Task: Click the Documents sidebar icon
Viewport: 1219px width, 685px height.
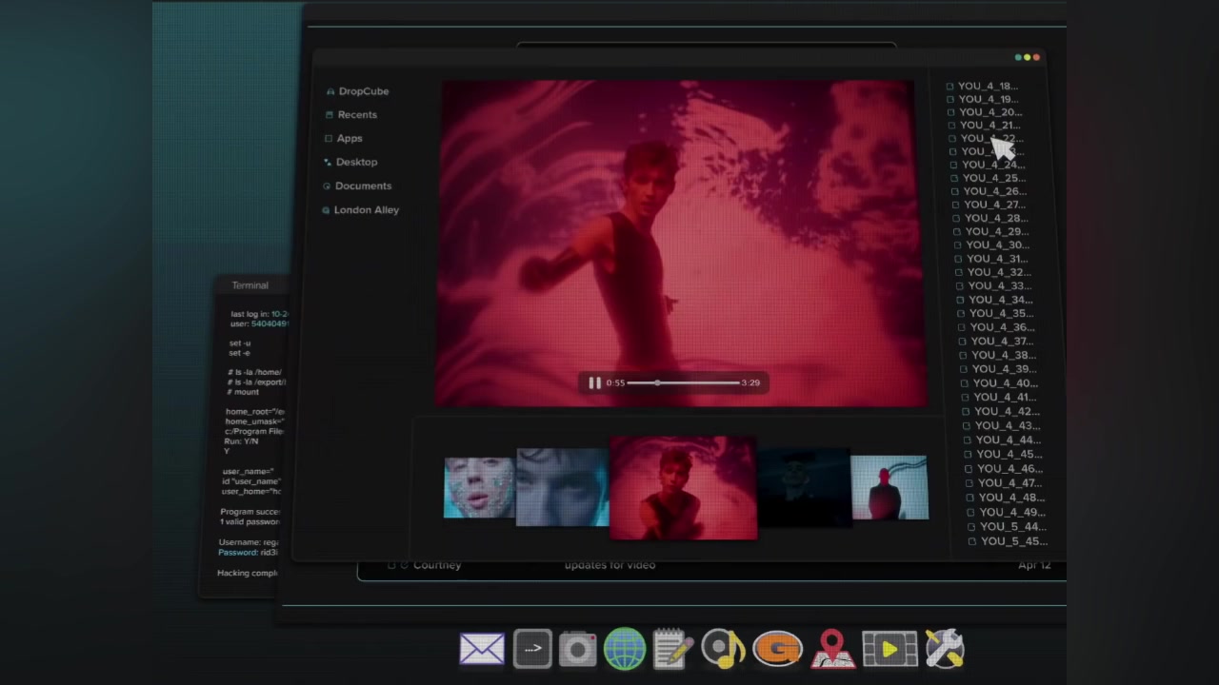Action: coord(327,186)
